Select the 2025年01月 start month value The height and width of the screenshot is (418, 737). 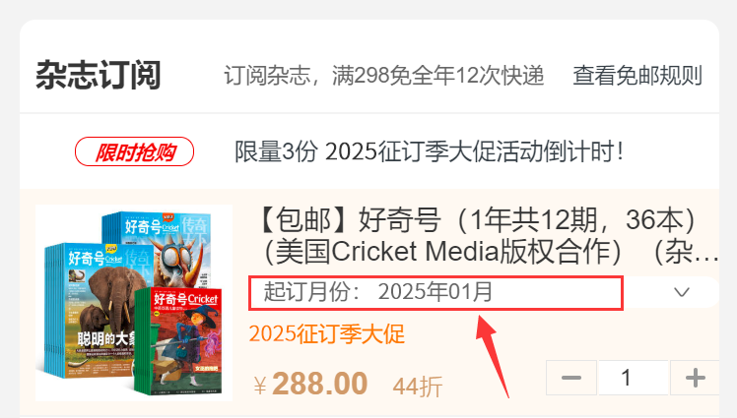pyautogui.click(x=435, y=292)
